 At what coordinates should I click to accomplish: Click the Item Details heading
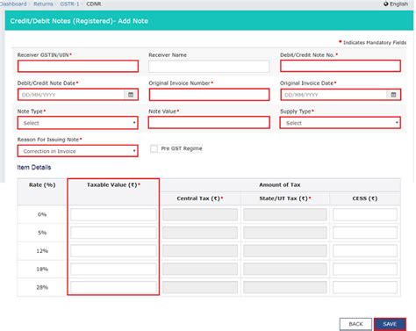[34, 168]
